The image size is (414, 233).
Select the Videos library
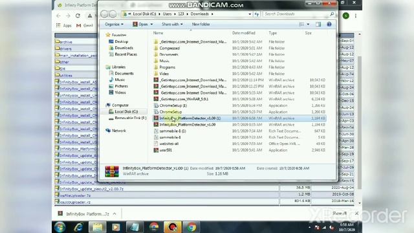pyautogui.click(x=120, y=93)
